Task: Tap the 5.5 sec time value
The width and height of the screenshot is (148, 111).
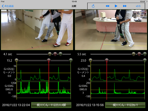Action: pyautogui.click(x=82, y=54)
